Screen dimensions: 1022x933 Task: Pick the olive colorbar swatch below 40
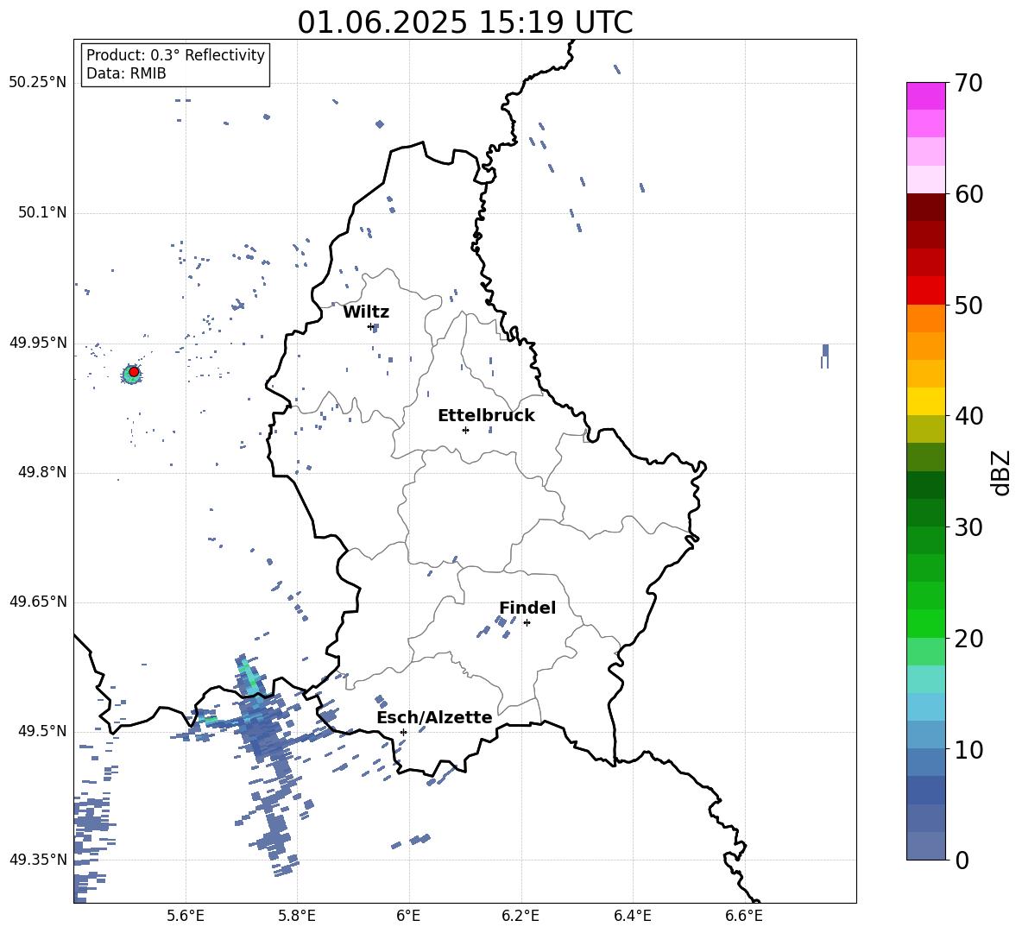tap(926, 429)
